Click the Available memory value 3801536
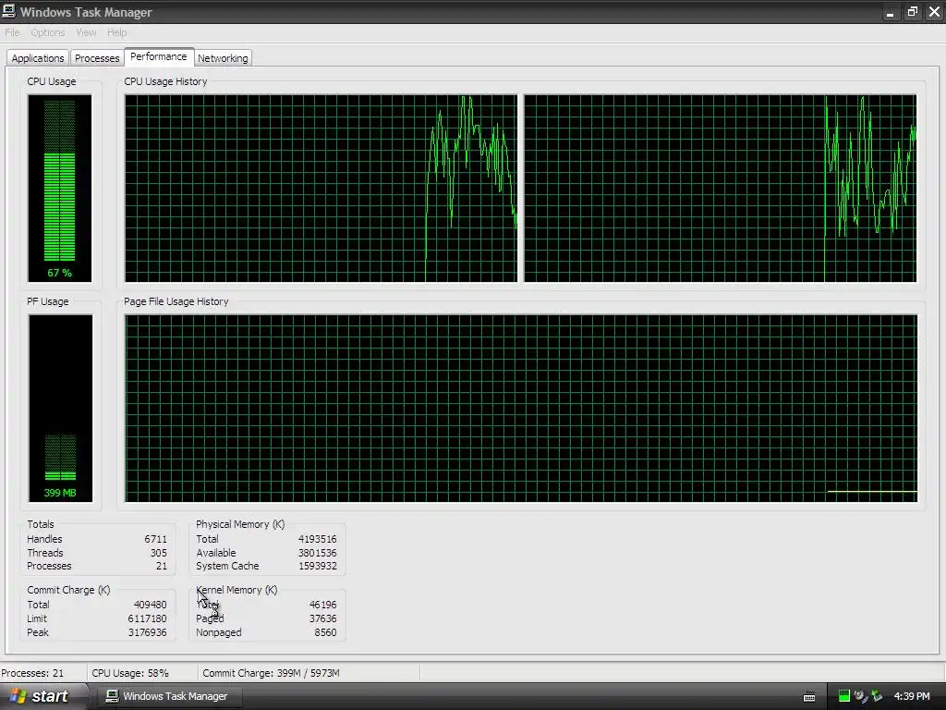Image resolution: width=946 pixels, height=710 pixels. [x=318, y=553]
